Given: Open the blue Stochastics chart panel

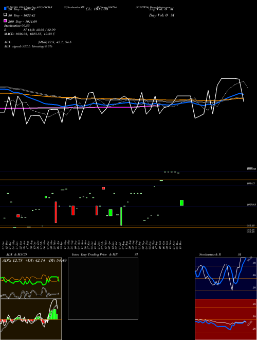Looking at the screenshot, I should point(226,278).
